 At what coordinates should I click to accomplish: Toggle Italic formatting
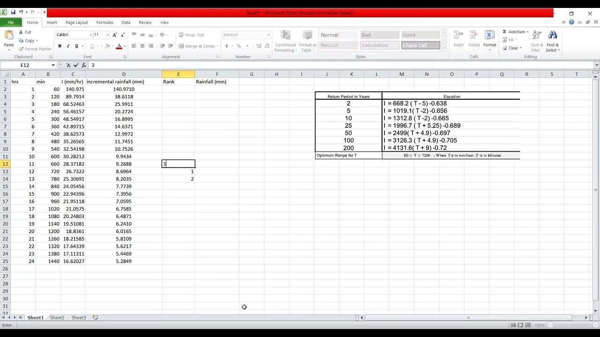point(68,46)
